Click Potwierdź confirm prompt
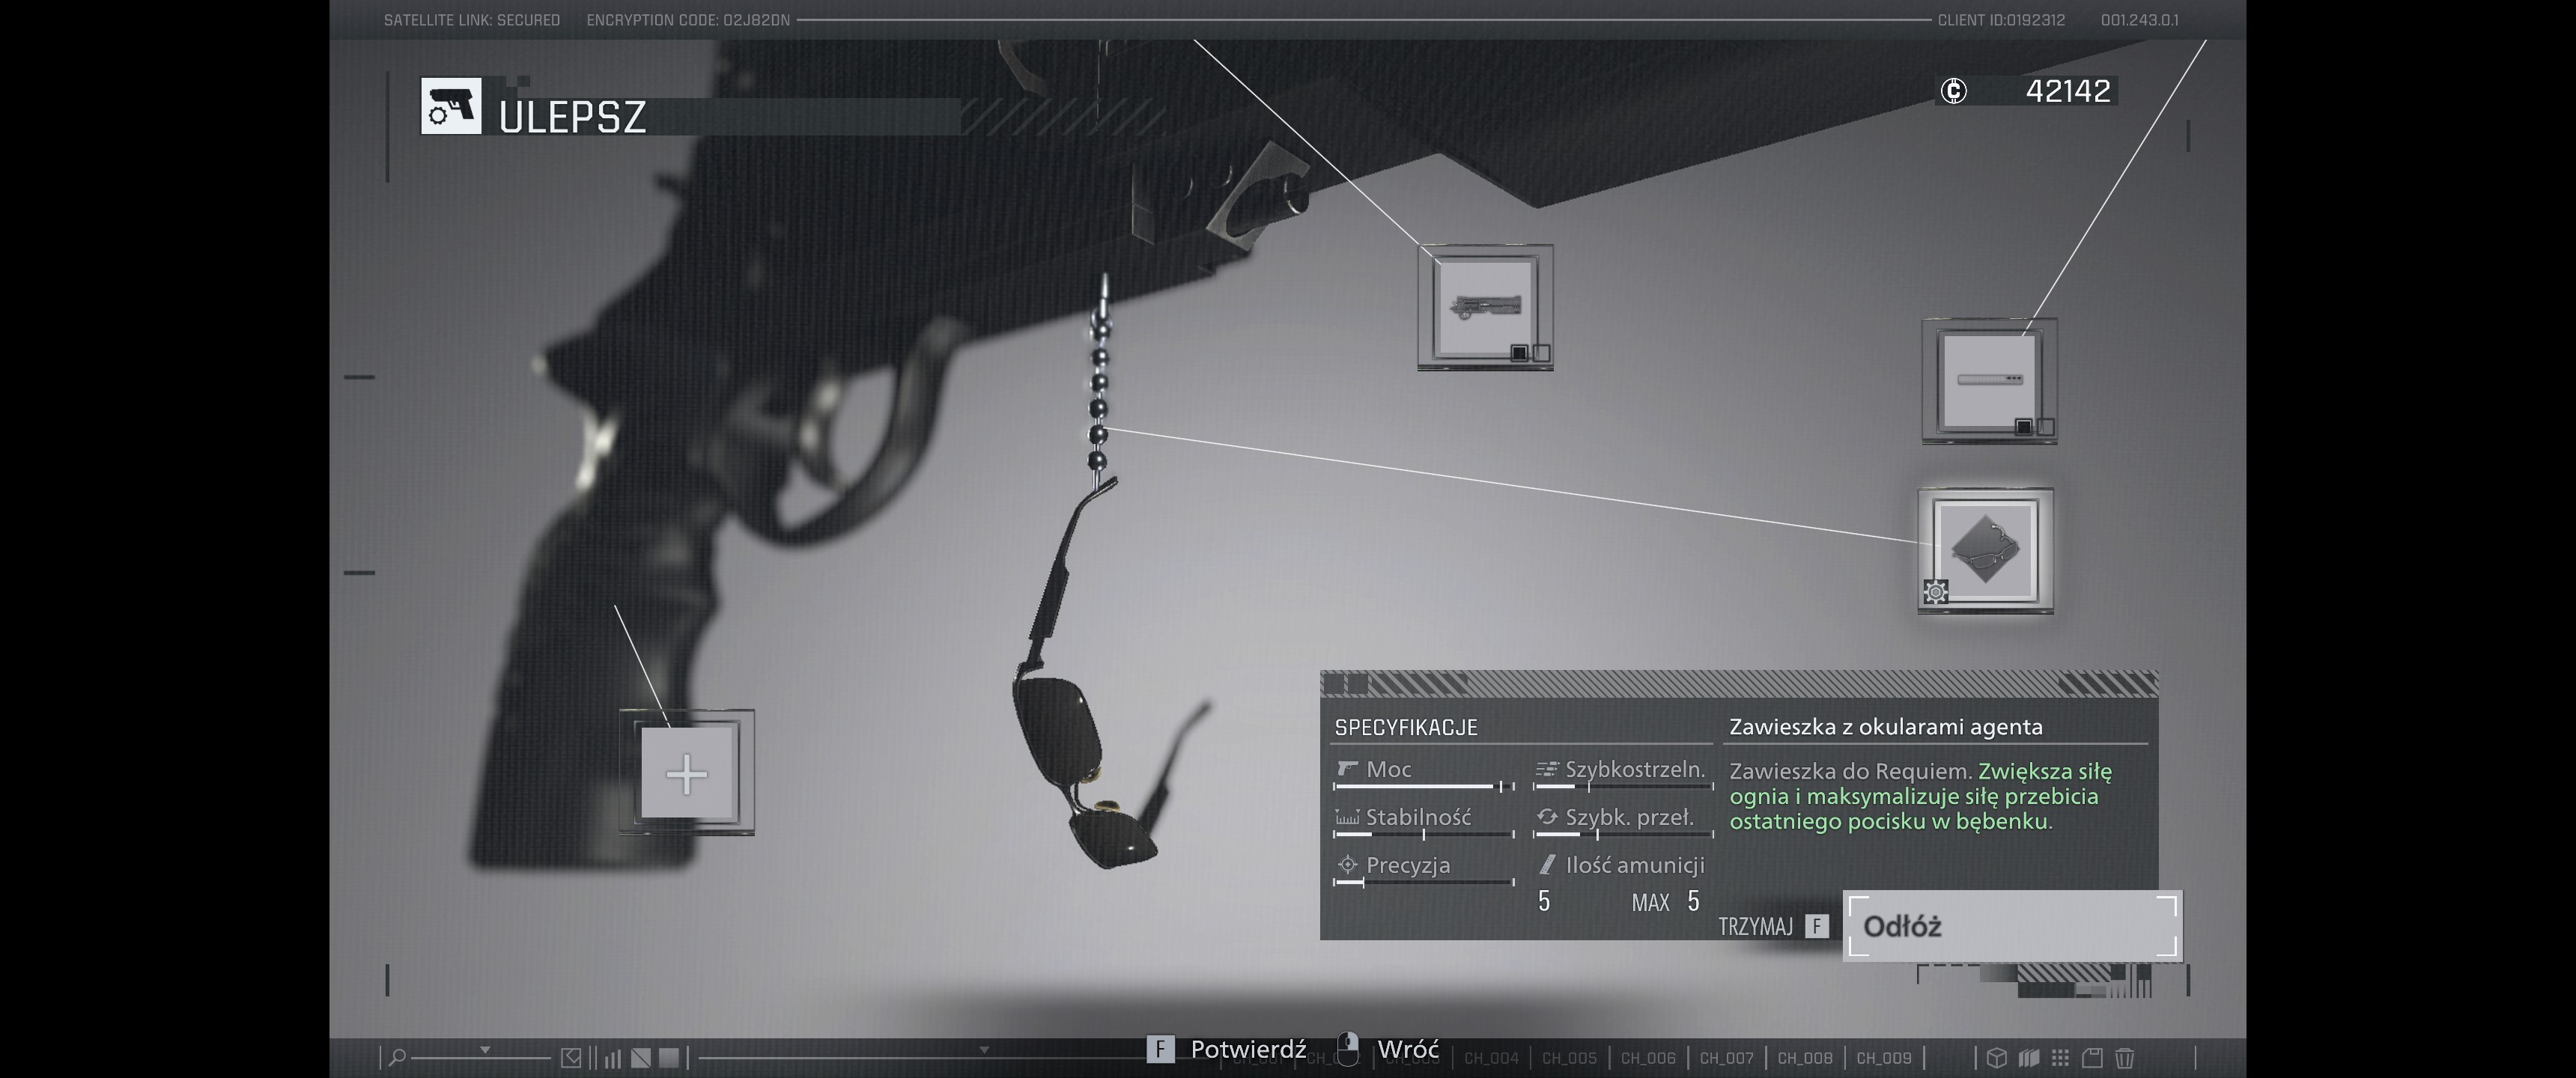The height and width of the screenshot is (1078, 2576). pos(1246,1049)
